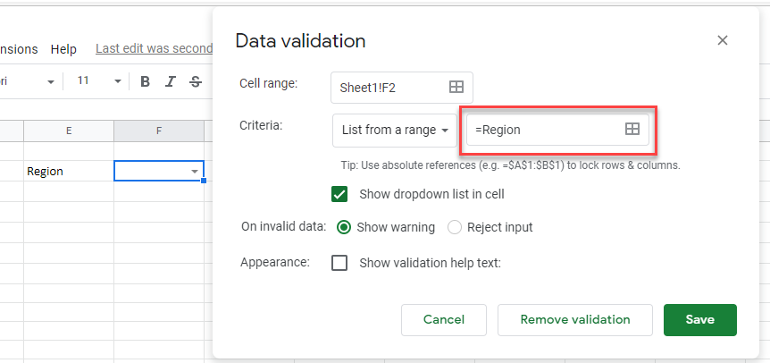Click grid icon beside =Region criteria
The height and width of the screenshot is (363, 770).
(x=632, y=130)
